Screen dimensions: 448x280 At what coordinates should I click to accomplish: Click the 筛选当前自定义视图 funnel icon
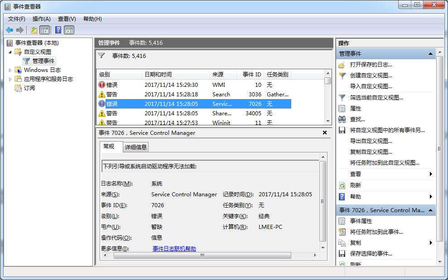coord(342,98)
